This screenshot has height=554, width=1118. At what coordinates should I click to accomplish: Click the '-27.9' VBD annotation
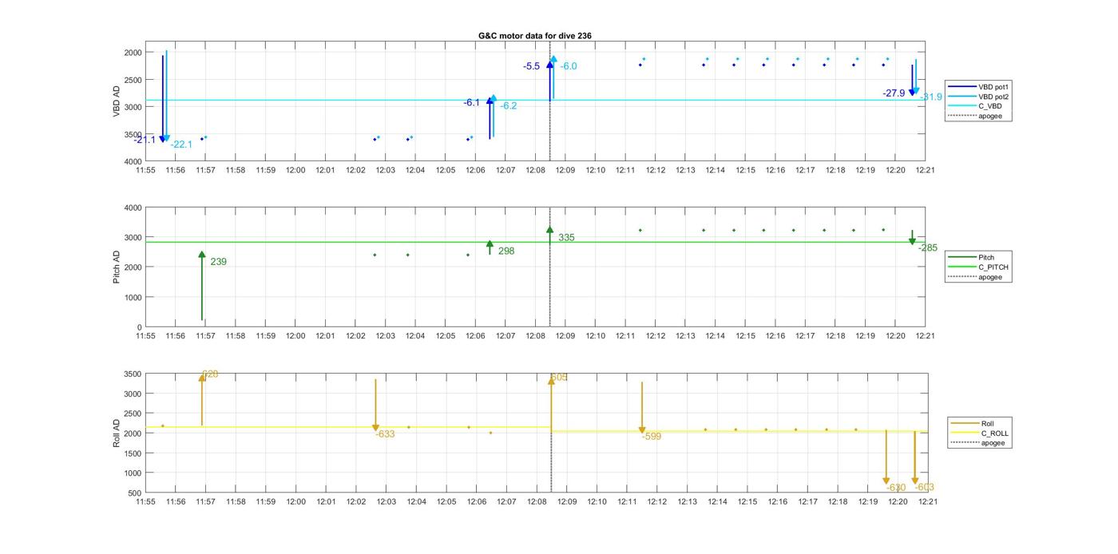894,93
